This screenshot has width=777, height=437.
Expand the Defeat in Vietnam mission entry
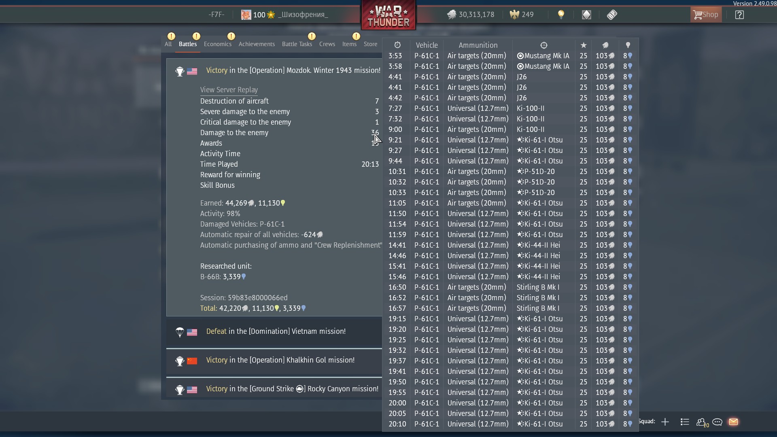click(x=276, y=331)
